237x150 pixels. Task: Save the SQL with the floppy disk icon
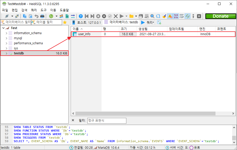point(141,16)
